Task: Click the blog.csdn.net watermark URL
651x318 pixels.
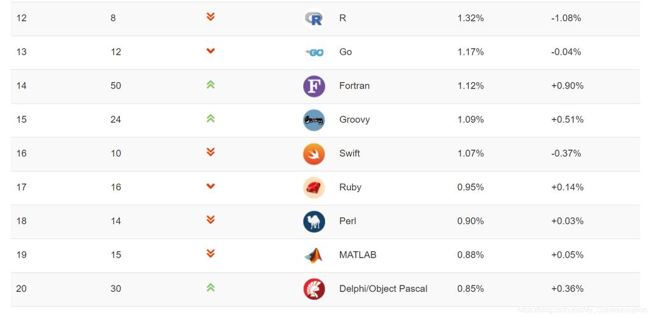Action: [583, 310]
